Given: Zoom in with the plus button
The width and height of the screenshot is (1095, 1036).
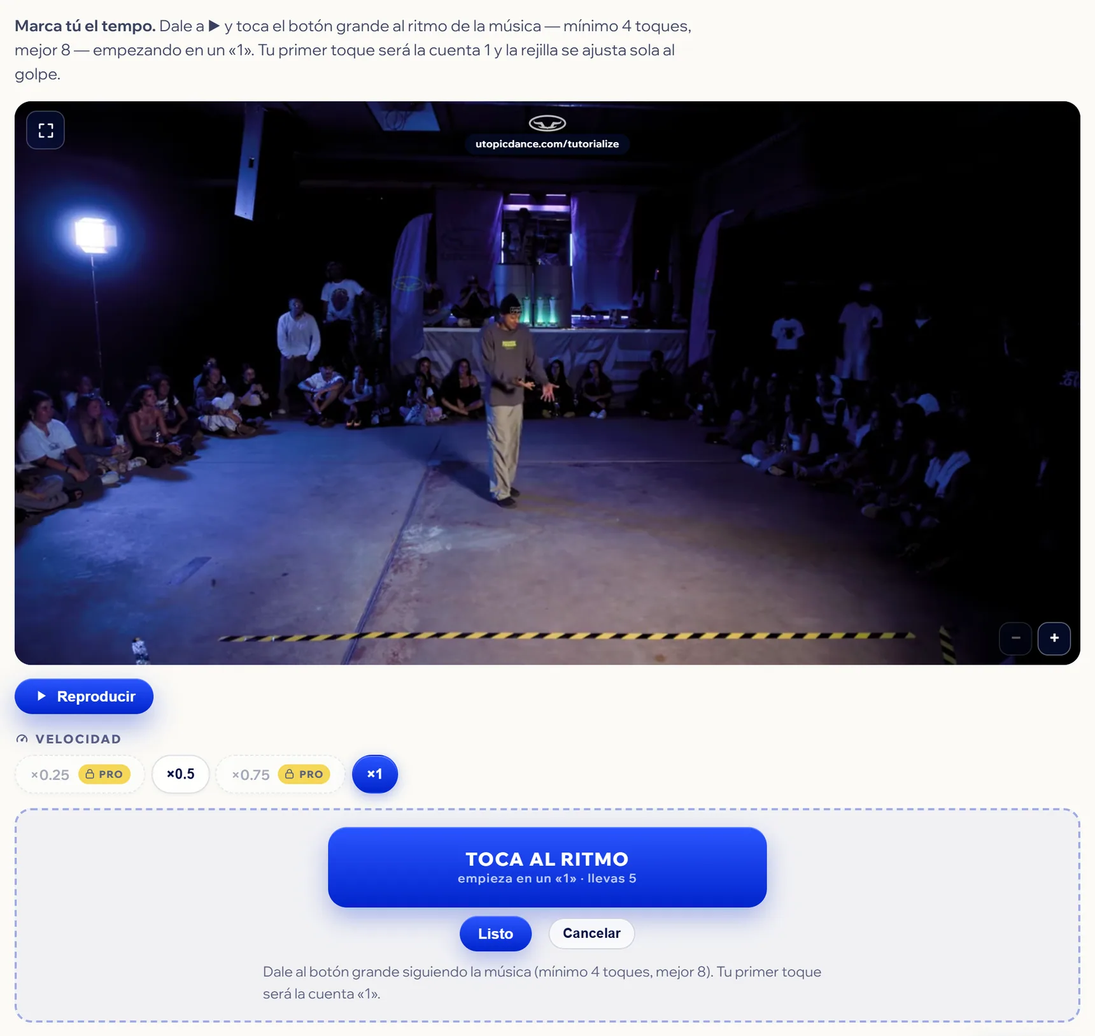Looking at the screenshot, I should coord(1054,638).
